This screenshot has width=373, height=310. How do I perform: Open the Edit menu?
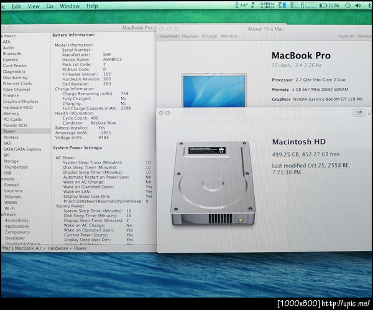click(16, 6)
